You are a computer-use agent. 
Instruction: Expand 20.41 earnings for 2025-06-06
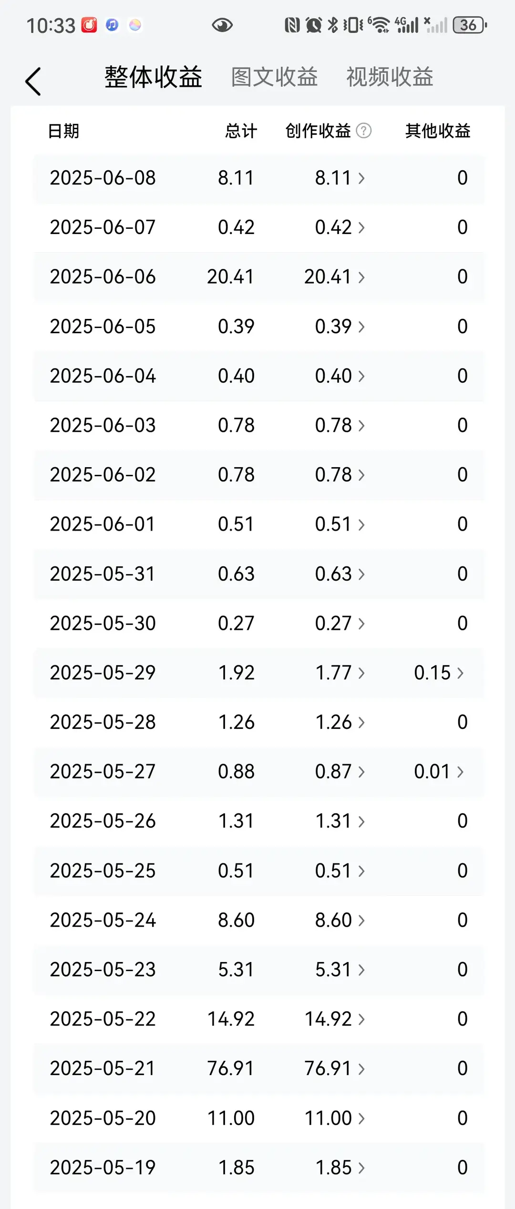[335, 277]
